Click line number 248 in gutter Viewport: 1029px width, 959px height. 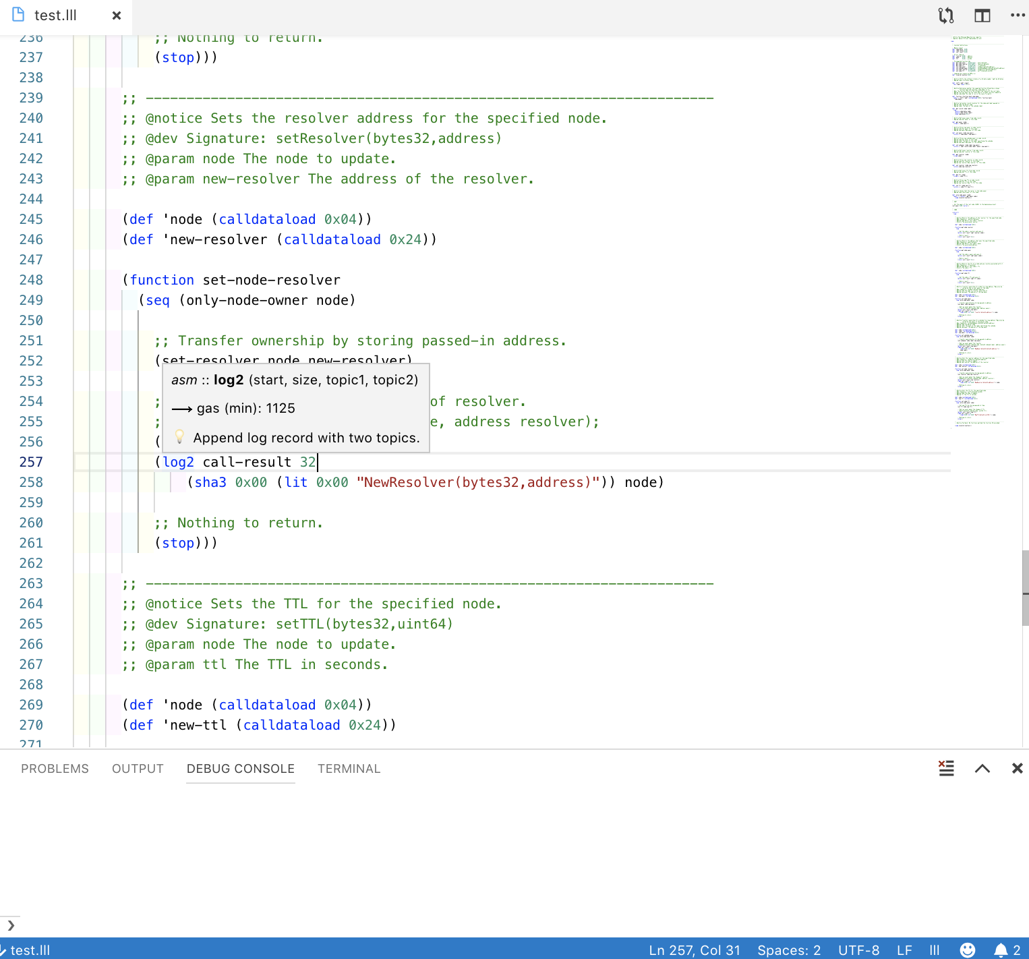click(31, 280)
